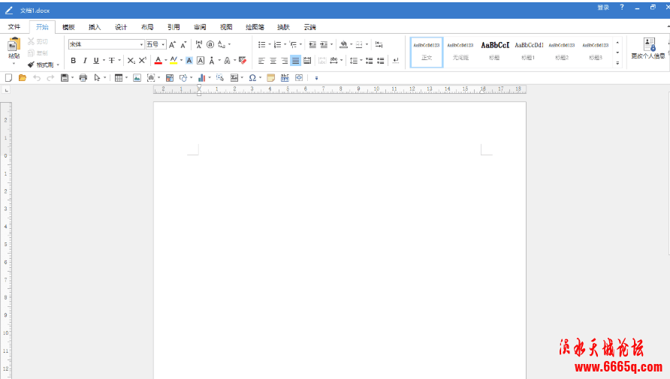670x379 pixels.
Task: Click the decrease indent icon
Action: click(312, 44)
